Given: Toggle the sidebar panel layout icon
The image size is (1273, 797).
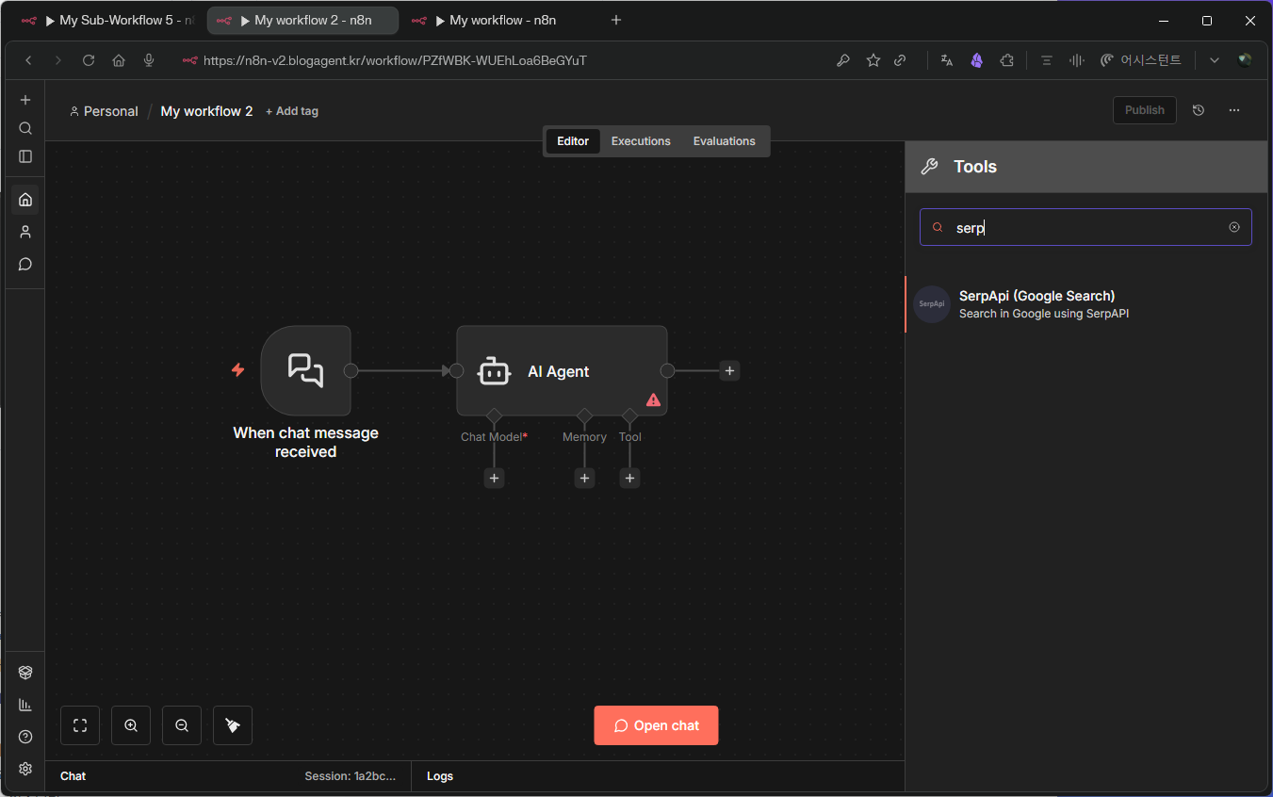Looking at the screenshot, I should (x=25, y=156).
